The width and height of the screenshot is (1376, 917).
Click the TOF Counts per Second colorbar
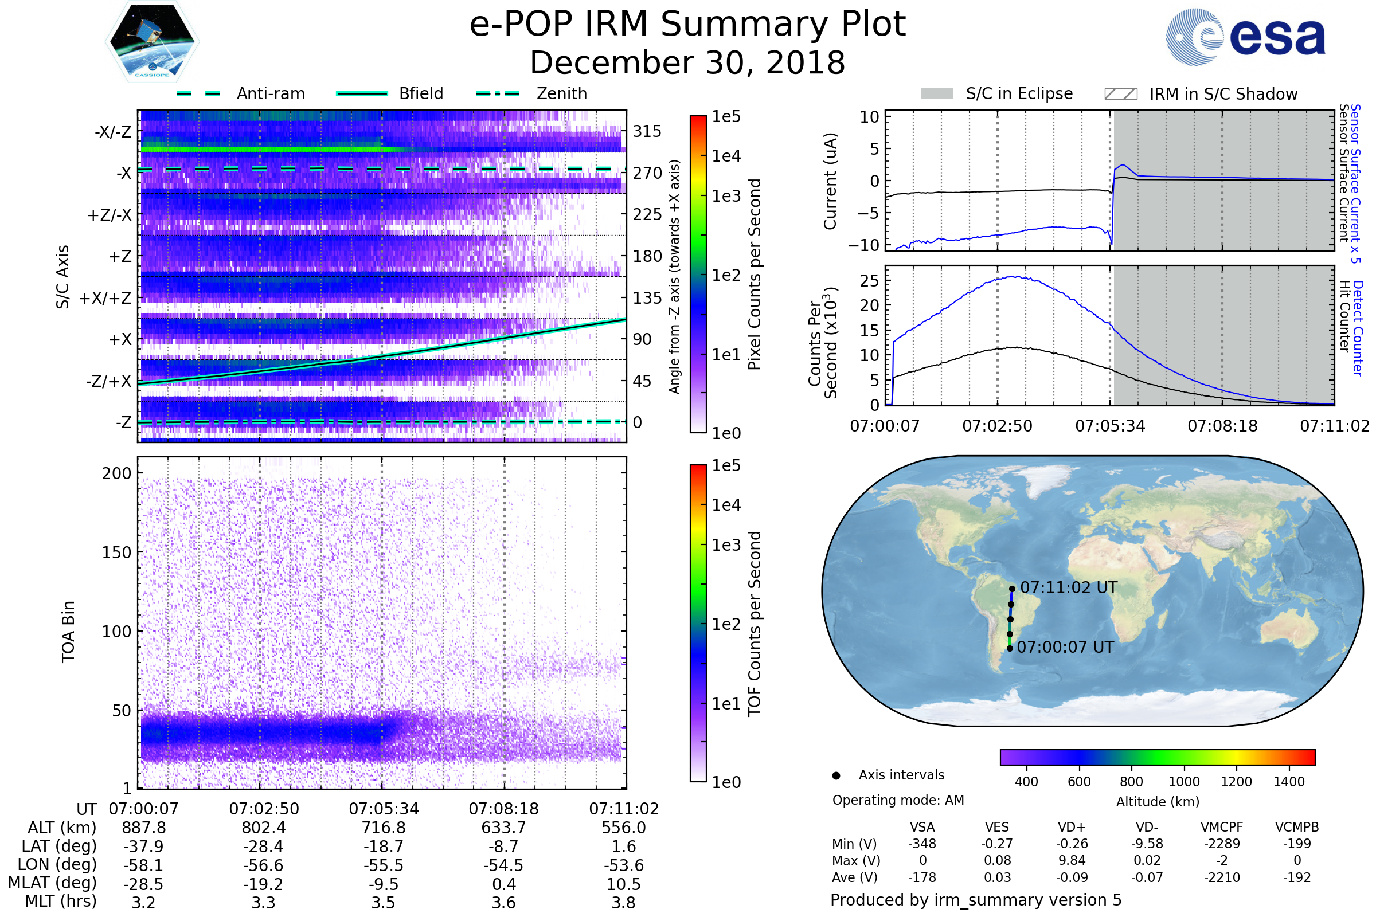698,623
